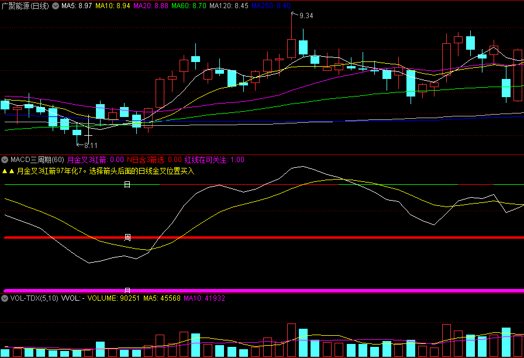
Task: Select the volume MA5: 45568 value
Action: (x=162, y=298)
